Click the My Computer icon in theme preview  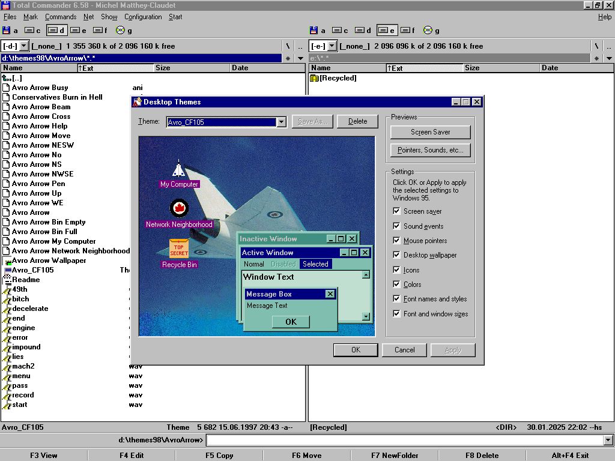pos(178,169)
